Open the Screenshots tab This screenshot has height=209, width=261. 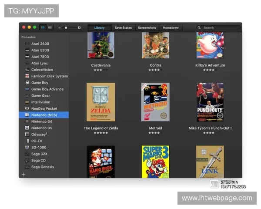tap(147, 27)
